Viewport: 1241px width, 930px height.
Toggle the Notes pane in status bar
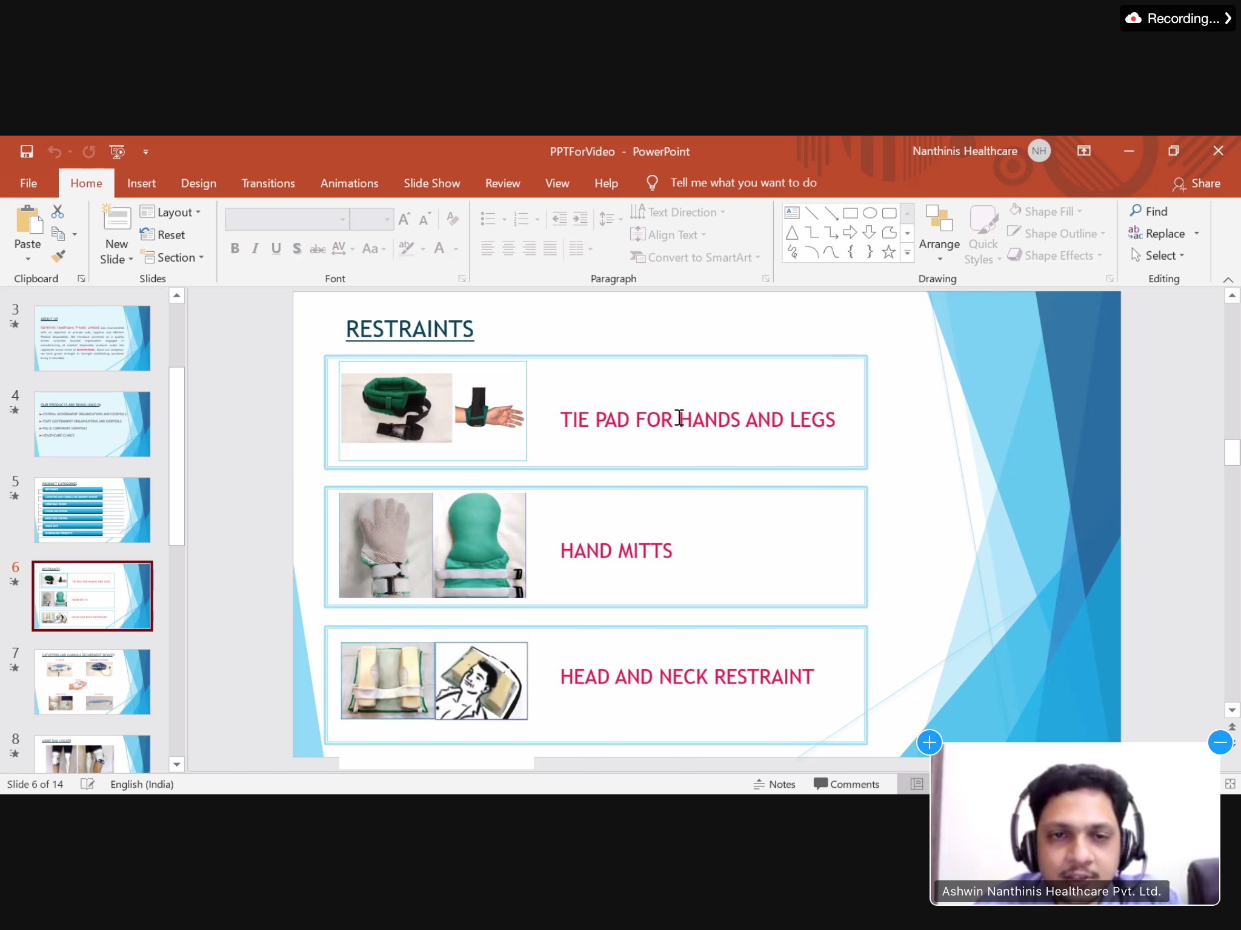pyautogui.click(x=774, y=784)
